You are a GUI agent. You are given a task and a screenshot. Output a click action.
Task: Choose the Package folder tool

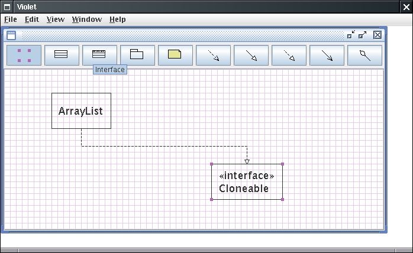[x=137, y=56]
